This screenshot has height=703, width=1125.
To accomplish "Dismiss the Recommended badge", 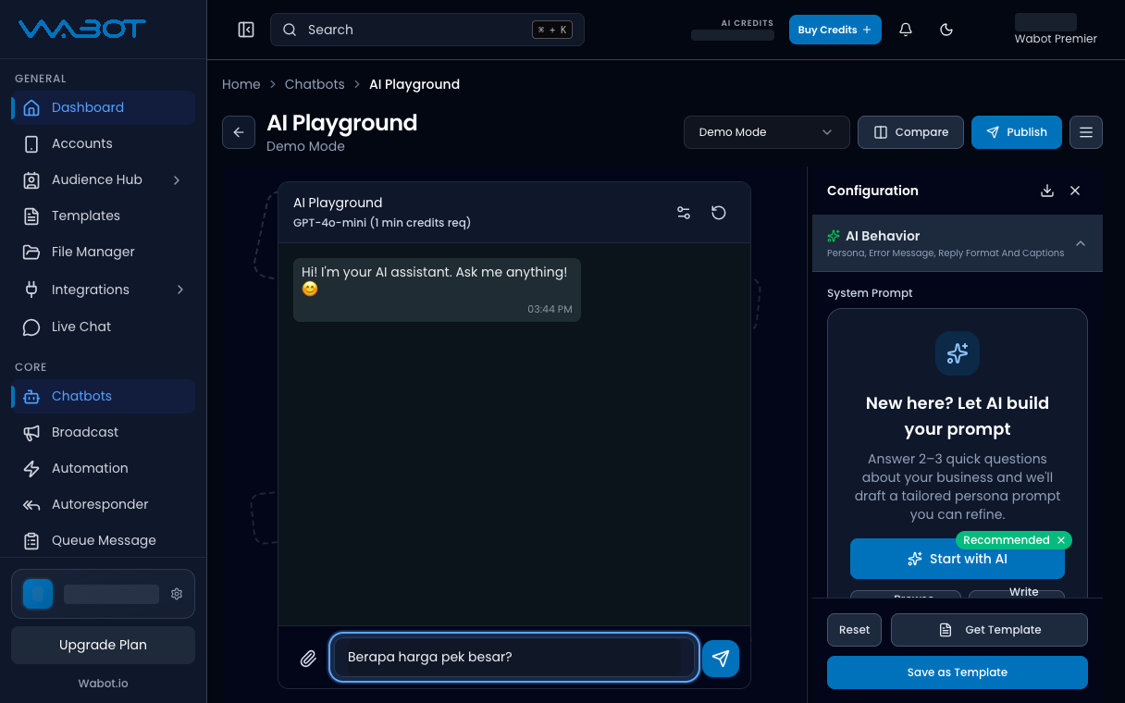I will [1061, 540].
